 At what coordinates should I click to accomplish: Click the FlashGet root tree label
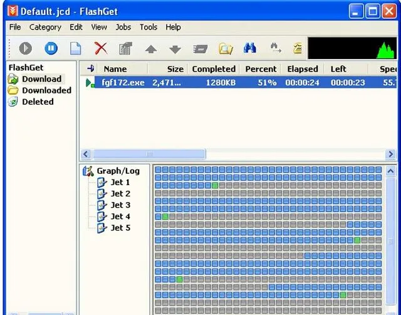pos(26,68)
